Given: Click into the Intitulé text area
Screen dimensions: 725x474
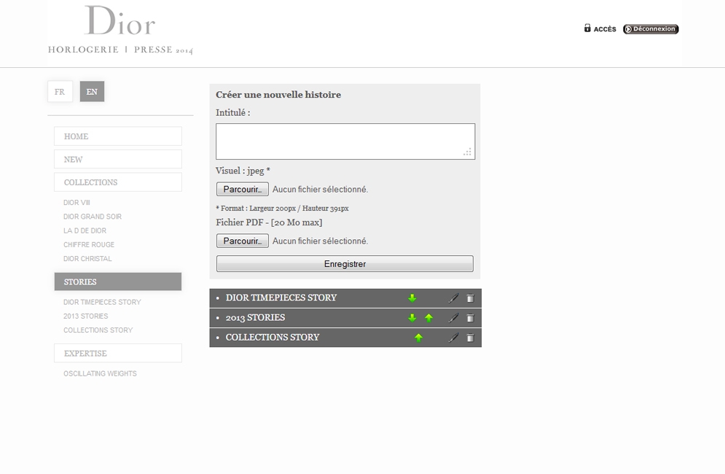Looking at the screenshot, I should point(345,141).
